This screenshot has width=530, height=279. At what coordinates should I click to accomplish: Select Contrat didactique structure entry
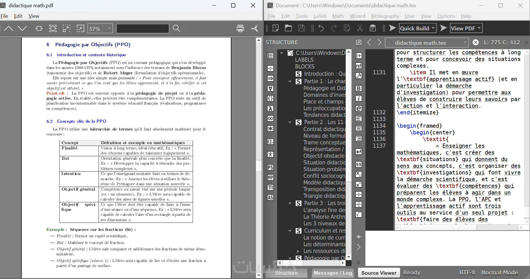(324, 129)
